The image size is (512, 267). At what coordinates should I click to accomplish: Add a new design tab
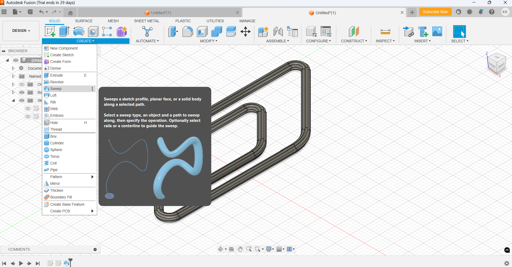(412, 12)
